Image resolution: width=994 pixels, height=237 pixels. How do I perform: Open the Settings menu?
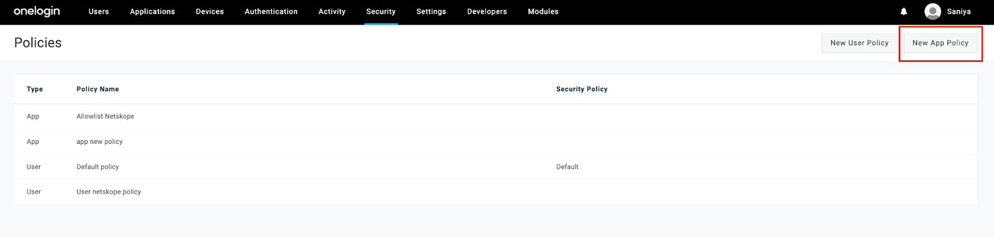(431, 11)
